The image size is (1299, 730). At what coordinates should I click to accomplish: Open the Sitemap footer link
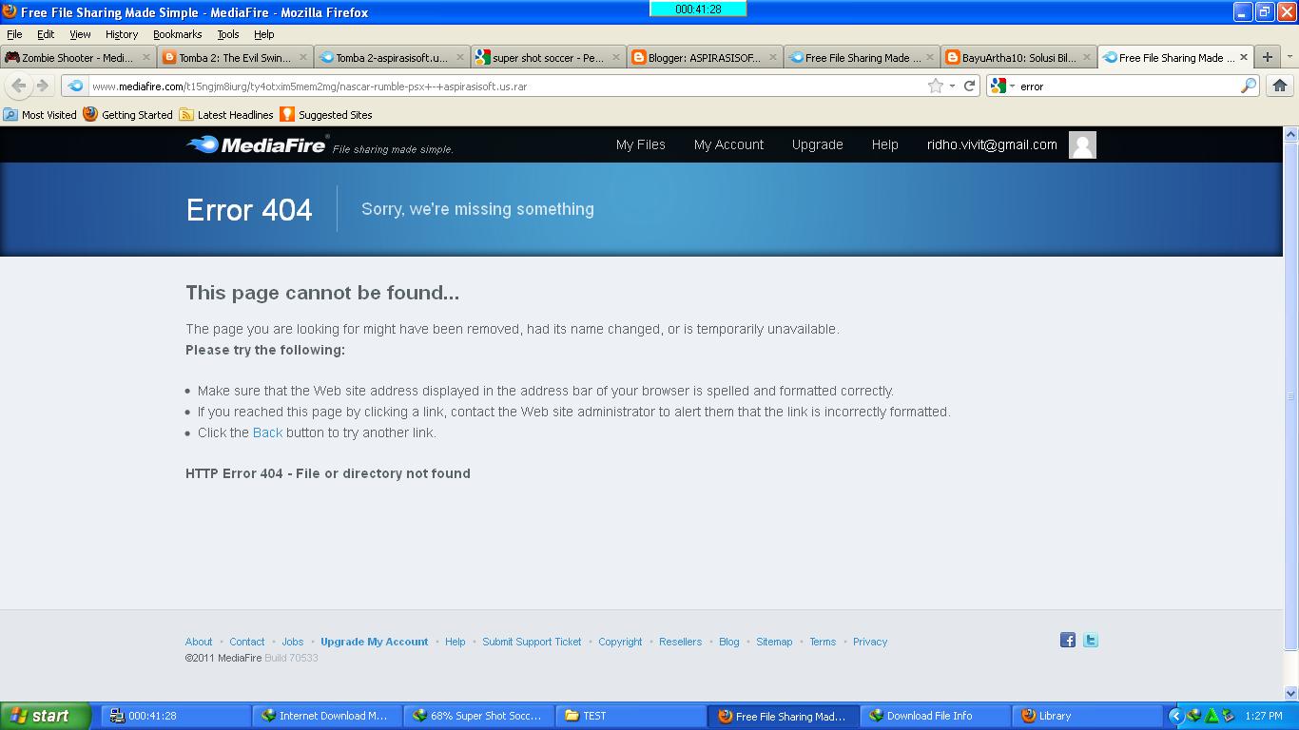pos(774,642)
